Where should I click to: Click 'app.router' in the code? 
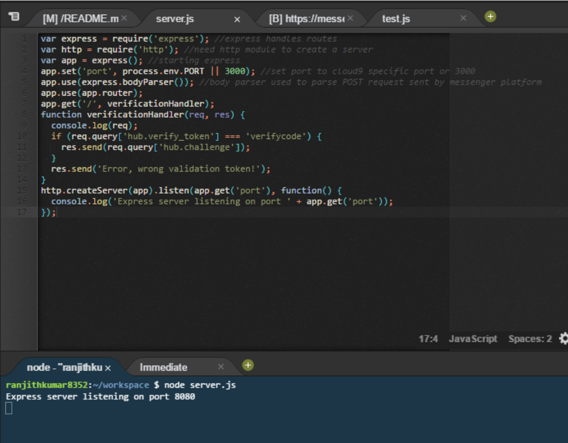coord(107,93)
